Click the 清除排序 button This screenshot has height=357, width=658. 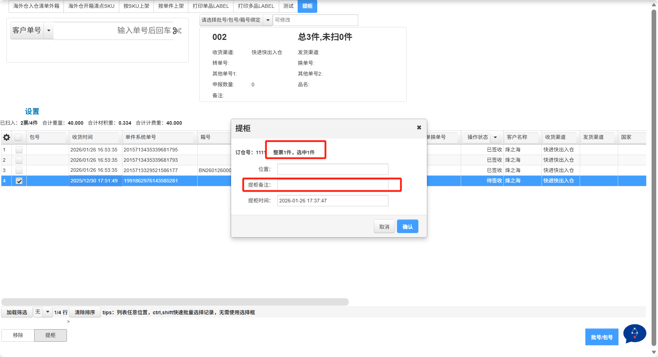[85, 312]
